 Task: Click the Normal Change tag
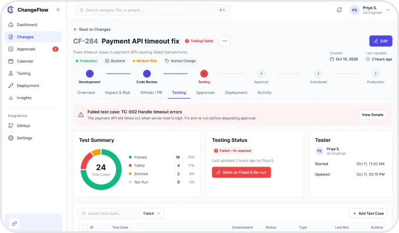(x=180, y=61)
